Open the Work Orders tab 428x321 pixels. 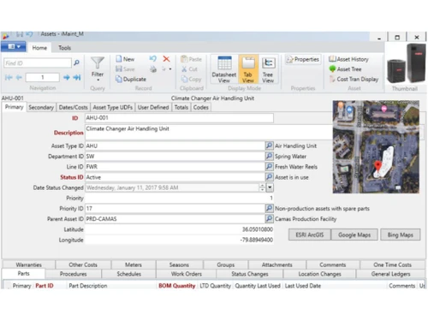(x=187, y=274)
